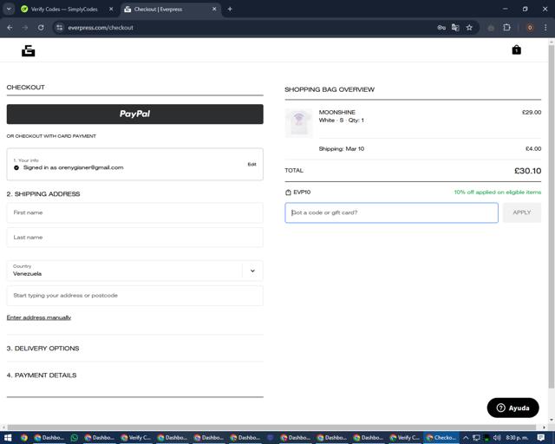
Task: Switch to Verify Codes — SimplyCodes tab
Action: click(64, 10)
